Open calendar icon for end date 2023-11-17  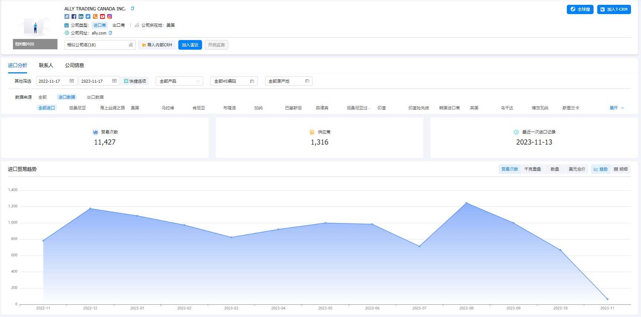114,81
